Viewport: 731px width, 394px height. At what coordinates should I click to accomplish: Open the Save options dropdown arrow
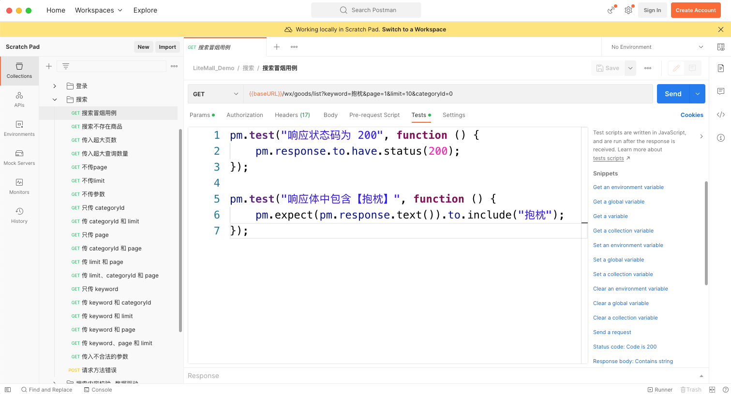(x=630, y=68)
